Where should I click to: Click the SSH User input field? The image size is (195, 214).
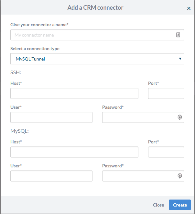point(51,118)
